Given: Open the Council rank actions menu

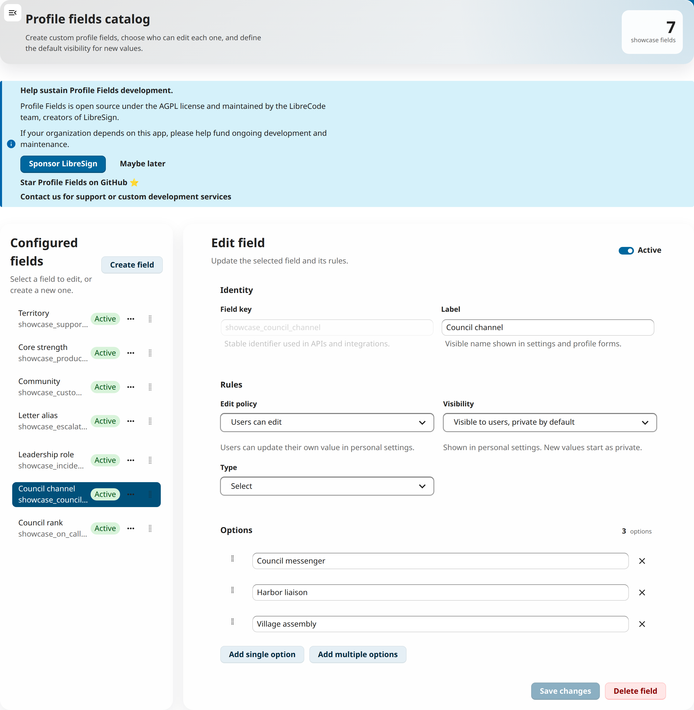Looking at the screenshot, I should [131, 528].
